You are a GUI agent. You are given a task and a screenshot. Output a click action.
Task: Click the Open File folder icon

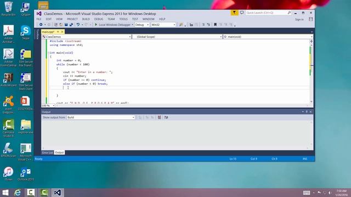(x=61, y=25)
